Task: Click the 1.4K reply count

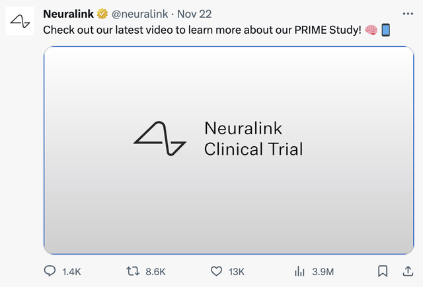Action: coord(70,271)
